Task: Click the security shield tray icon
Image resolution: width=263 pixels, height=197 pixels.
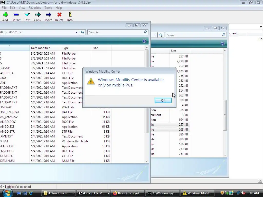Action: tap(222, 193)
